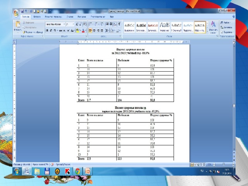Click the Найти (Find) button

(x=226, y=23)
